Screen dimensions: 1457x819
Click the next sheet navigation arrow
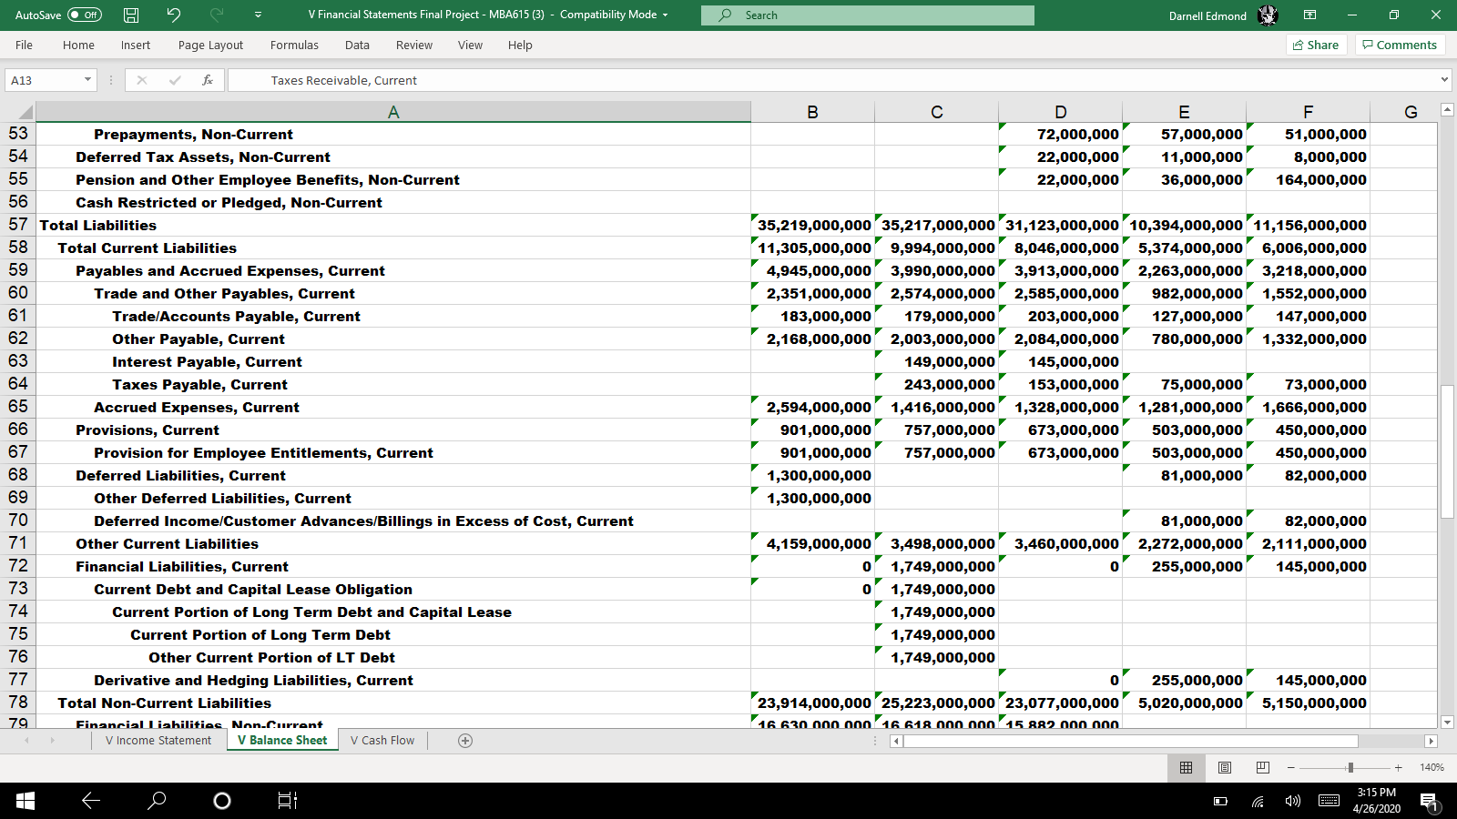(x=52, y=741)
